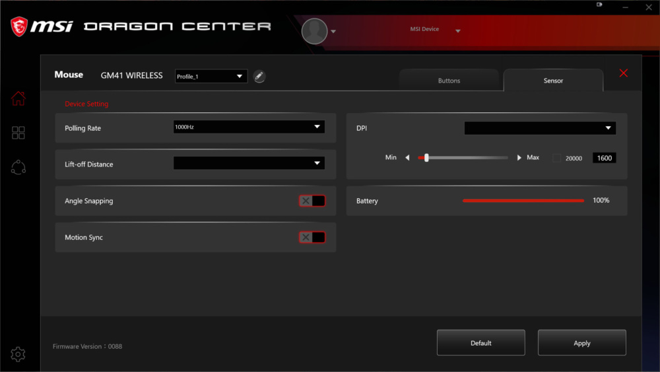Screen dimensions: 660x372
Task: Expand the Lift-off Distance dropdown
Action: (249, 163)
